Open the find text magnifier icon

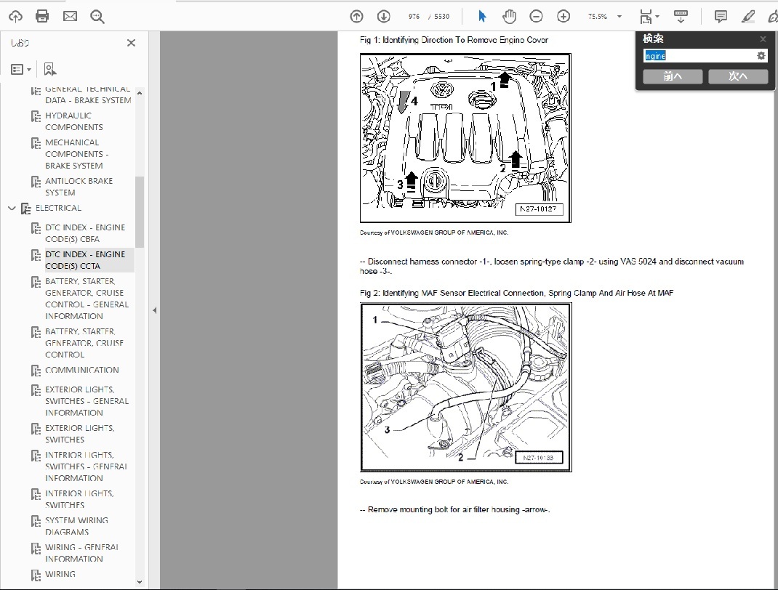(97, 17)
